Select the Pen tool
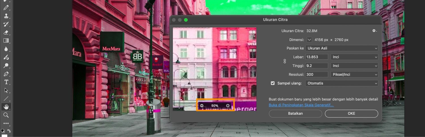425x137 pixels. [6, 74]
